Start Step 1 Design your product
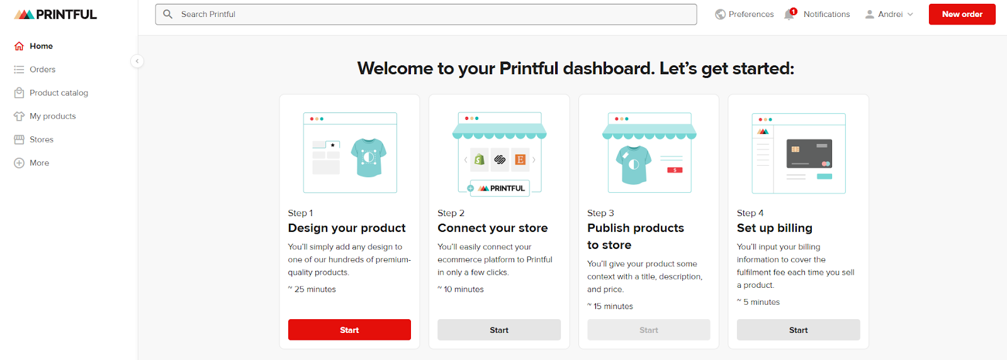 (349, 330)
